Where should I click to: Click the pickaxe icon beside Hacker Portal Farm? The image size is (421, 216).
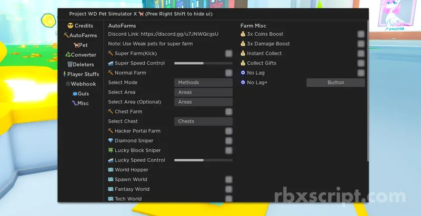(111, 131)
